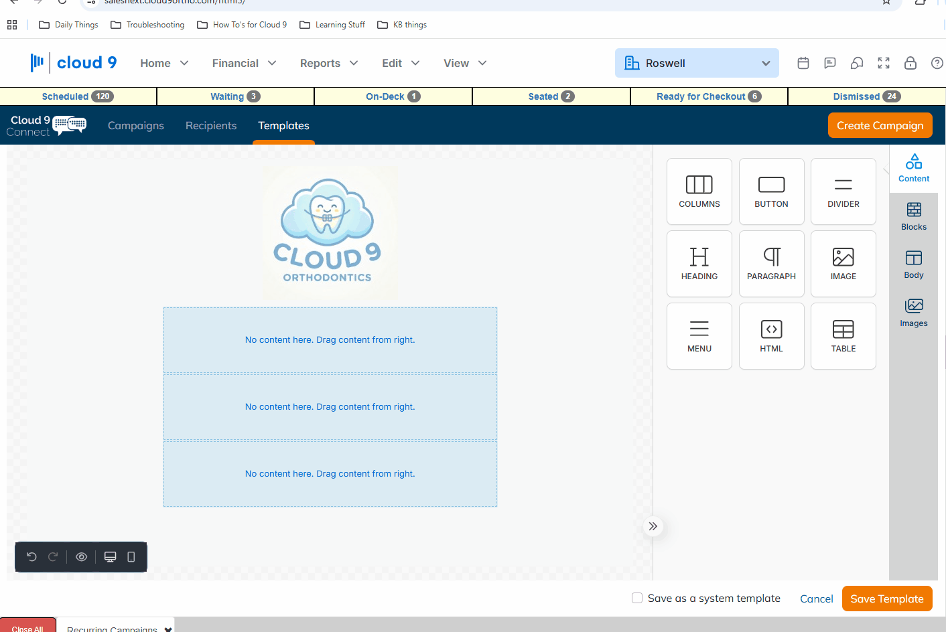
Task: Open How To's for Cloud 9 bookmarks
Action: coord(242,25)
